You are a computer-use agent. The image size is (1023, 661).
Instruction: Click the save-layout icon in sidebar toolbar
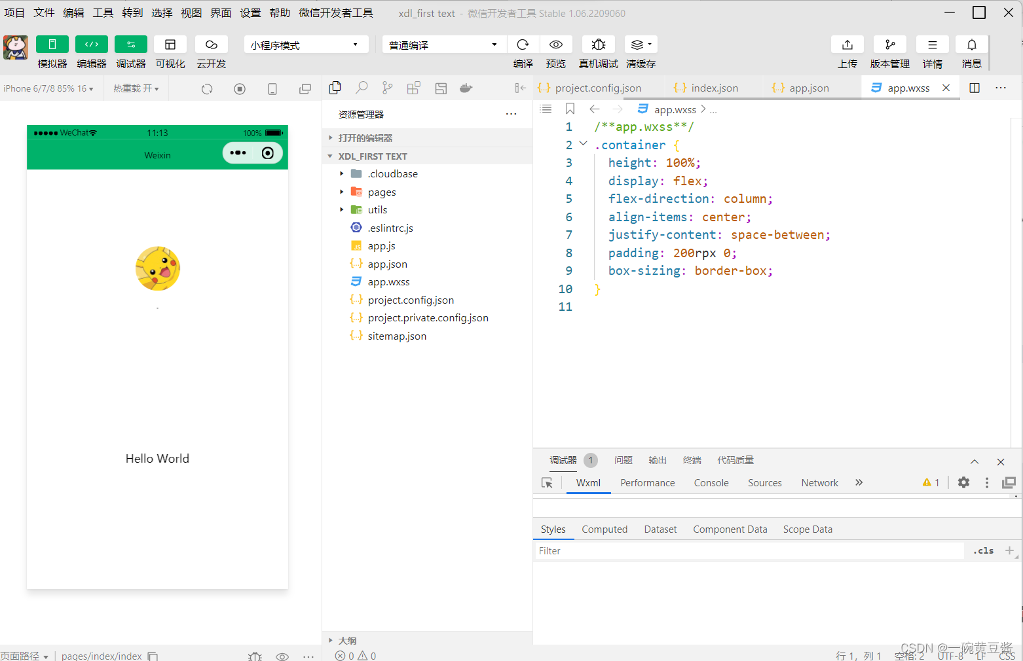pyautogui.click(x=441, y=88)
